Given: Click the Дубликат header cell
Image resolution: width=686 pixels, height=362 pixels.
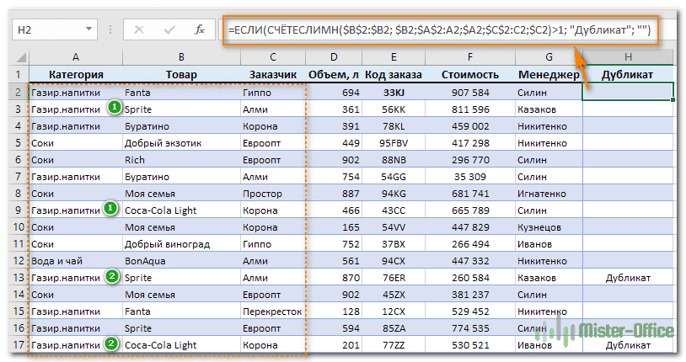Looking at the screenshot, I should click(x=628, y=75).
